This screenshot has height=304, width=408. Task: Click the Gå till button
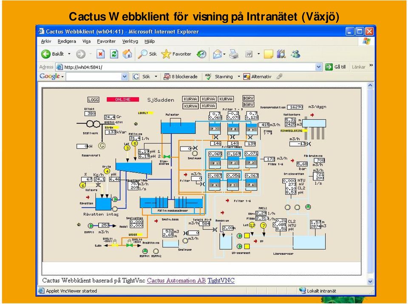click(336, 67)
